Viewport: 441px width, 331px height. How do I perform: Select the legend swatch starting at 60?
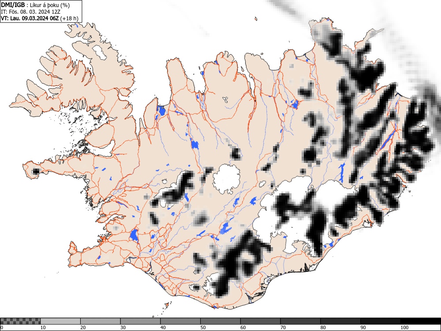pos(260,321)
